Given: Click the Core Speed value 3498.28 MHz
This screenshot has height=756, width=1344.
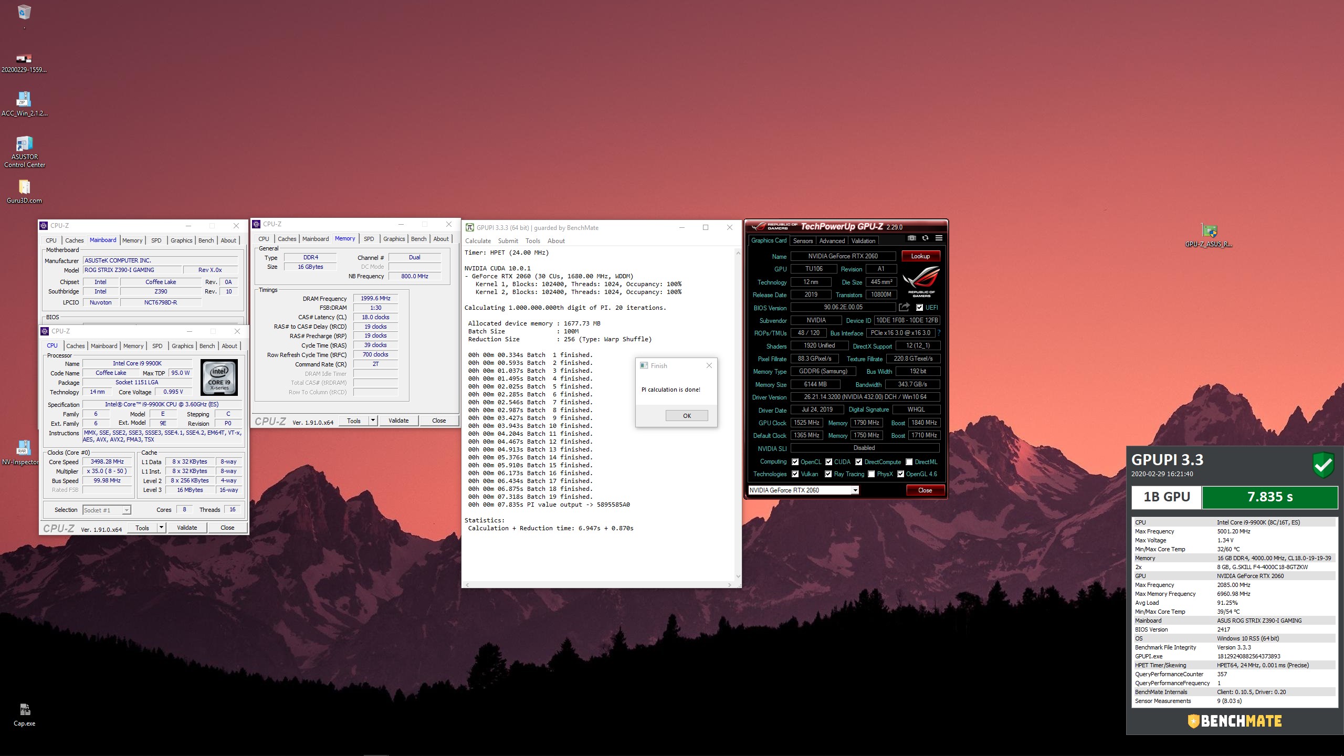Looking at the screenshot, I should click(x=107, y=462).
